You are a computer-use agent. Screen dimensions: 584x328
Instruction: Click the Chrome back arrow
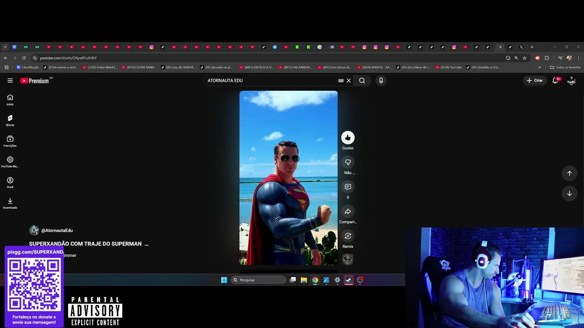pyautogui.click(x=5, y=58)
